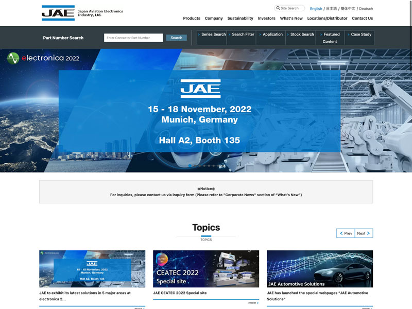Go to Featured Content section
The width and height of the screenshot is (412, 309).
330,38
